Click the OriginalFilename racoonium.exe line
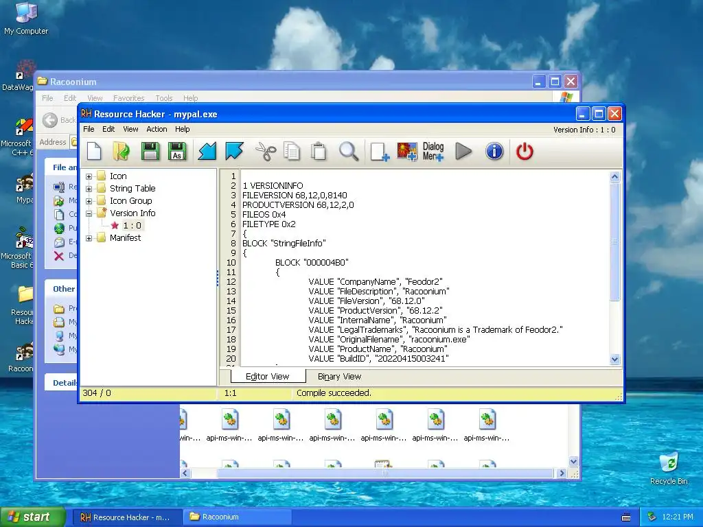Image resolution: width=703 pixels, height=527 pixels. tap(389, 339)
